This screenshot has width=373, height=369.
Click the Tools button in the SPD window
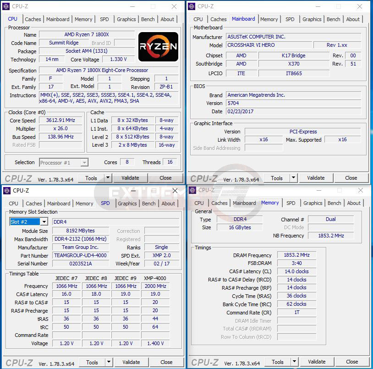pyautogui.click(x=92, y=362)
